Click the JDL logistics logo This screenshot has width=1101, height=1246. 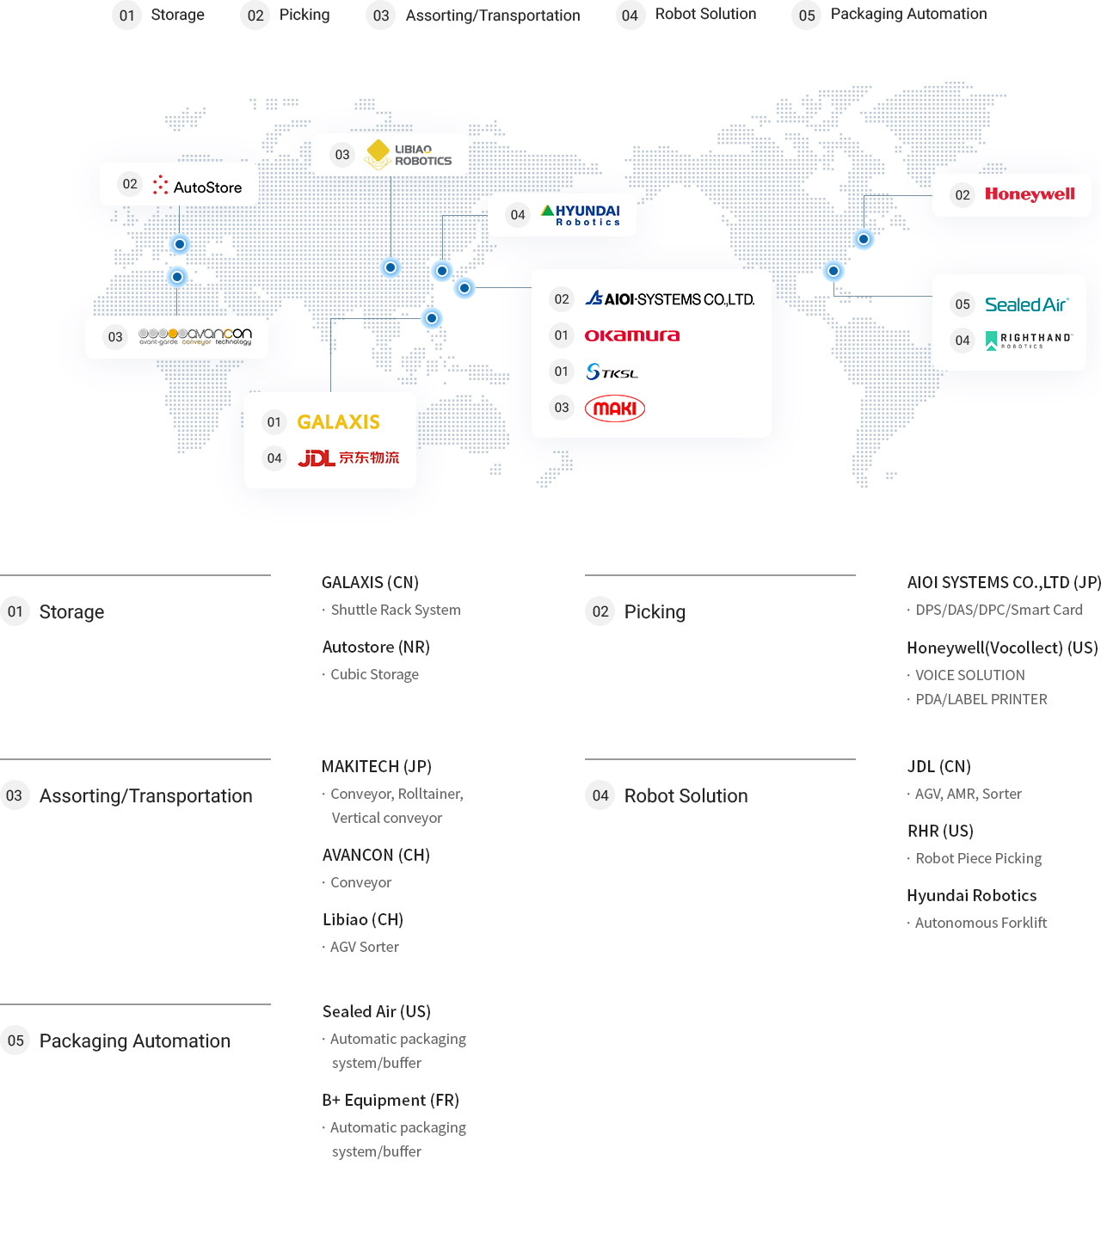pos(348,458)
